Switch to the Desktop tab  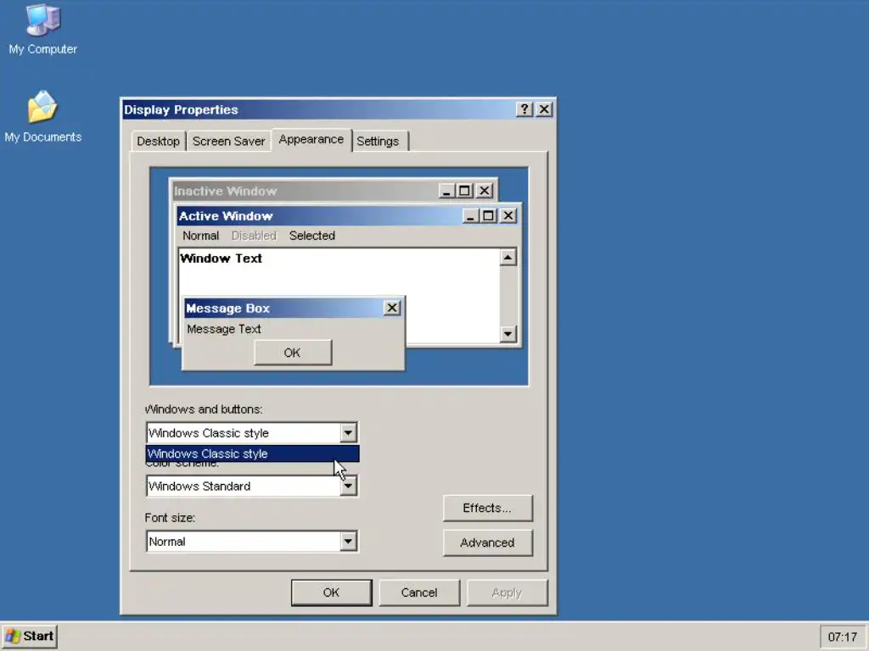click(158, 142)
